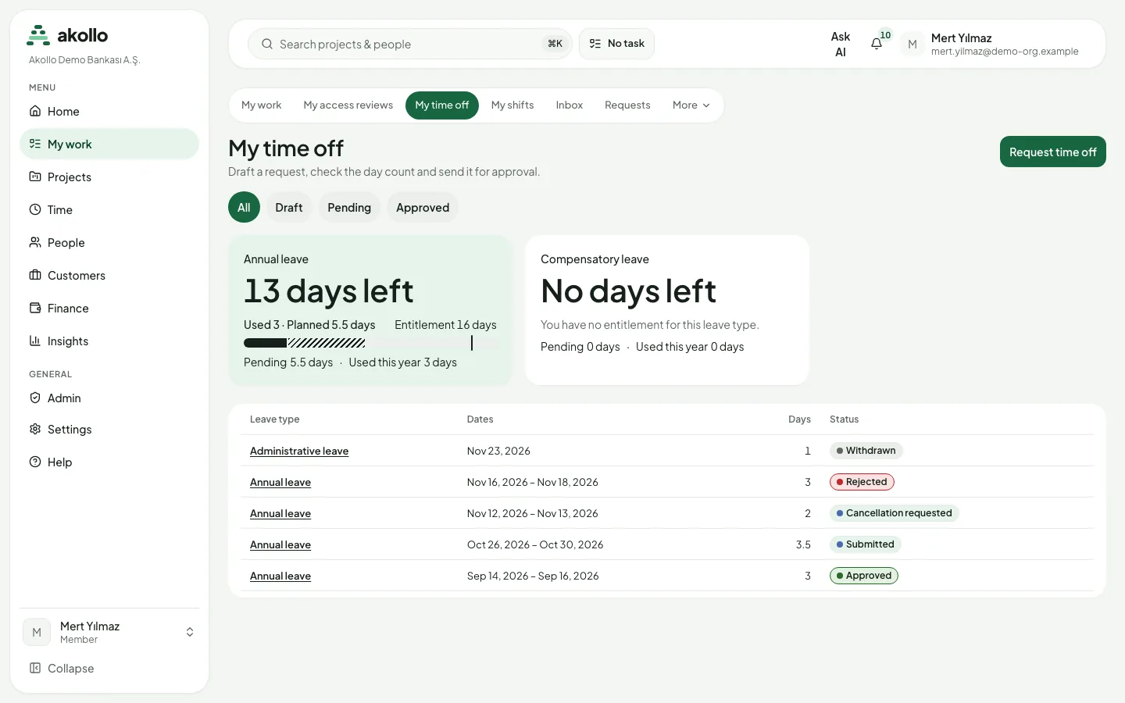This screenshot has height=703, width=1125.
Task: Open People section icon
Action: [35, 242]
